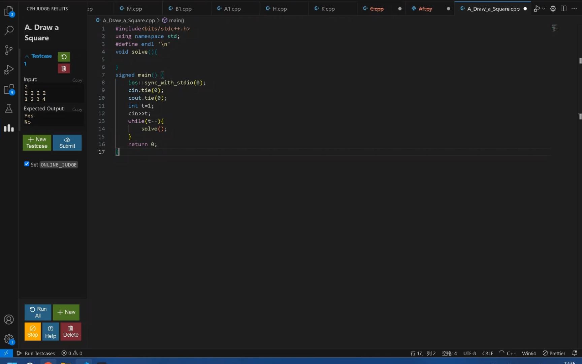
Task: Open the Extensions view icon
Action: (x=9, y=89)
